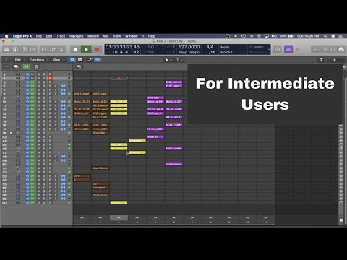347x260 pixels.
Task: Open the Mix menu in menu bar
Action: click(106, 36)
